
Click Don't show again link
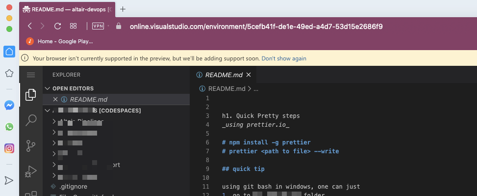pyautogui.click(x=284, y=58)
